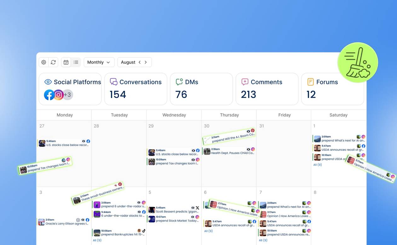Open the Conversations card
Viewport: 397px width, 245px height.
coord(136,89)
